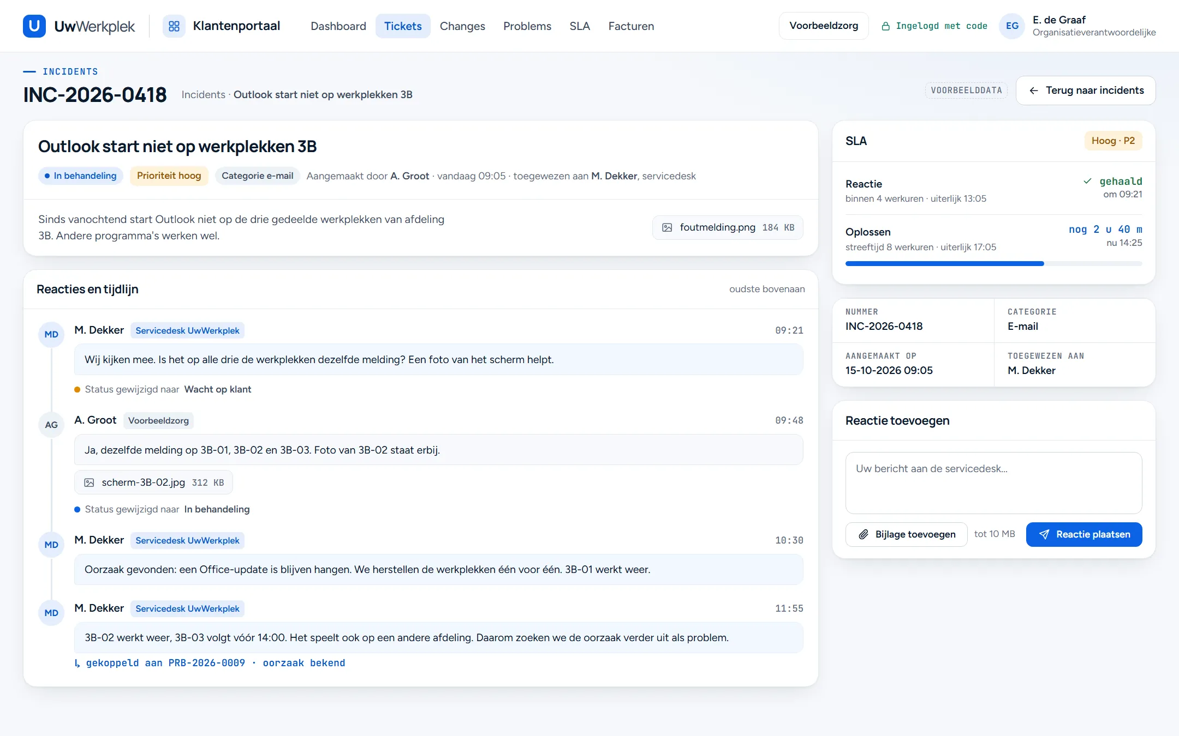Screen dimensions: 1179x736
Task: Click the paper plane icon on Reactie plaatsen
Action: coord(1044,534)
